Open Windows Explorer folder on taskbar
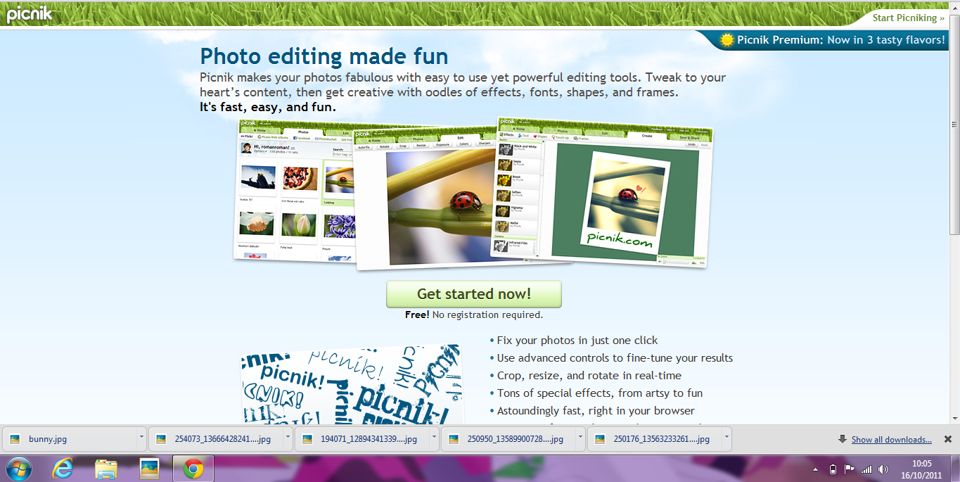960x482 pixels. [x=106, y=469]
